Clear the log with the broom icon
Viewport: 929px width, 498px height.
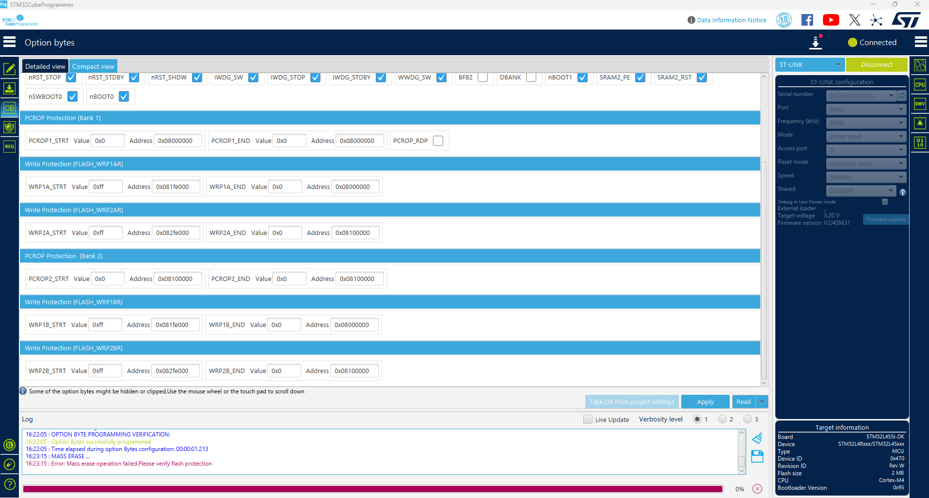[757, 438]
